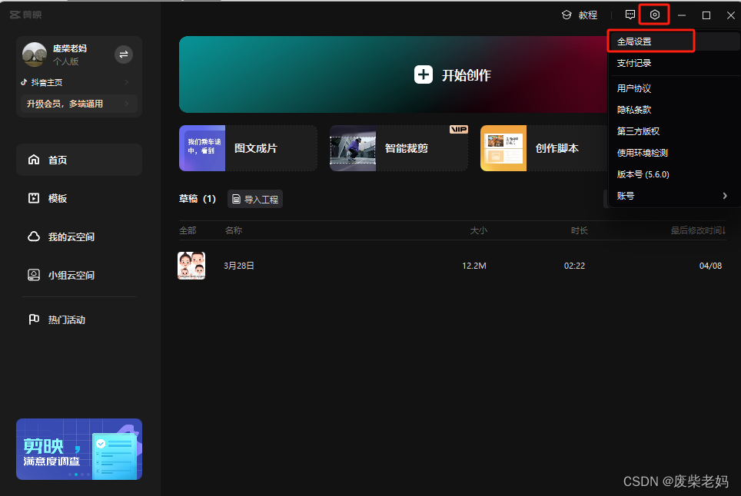Open 第三方版权 menu entry

639,131
